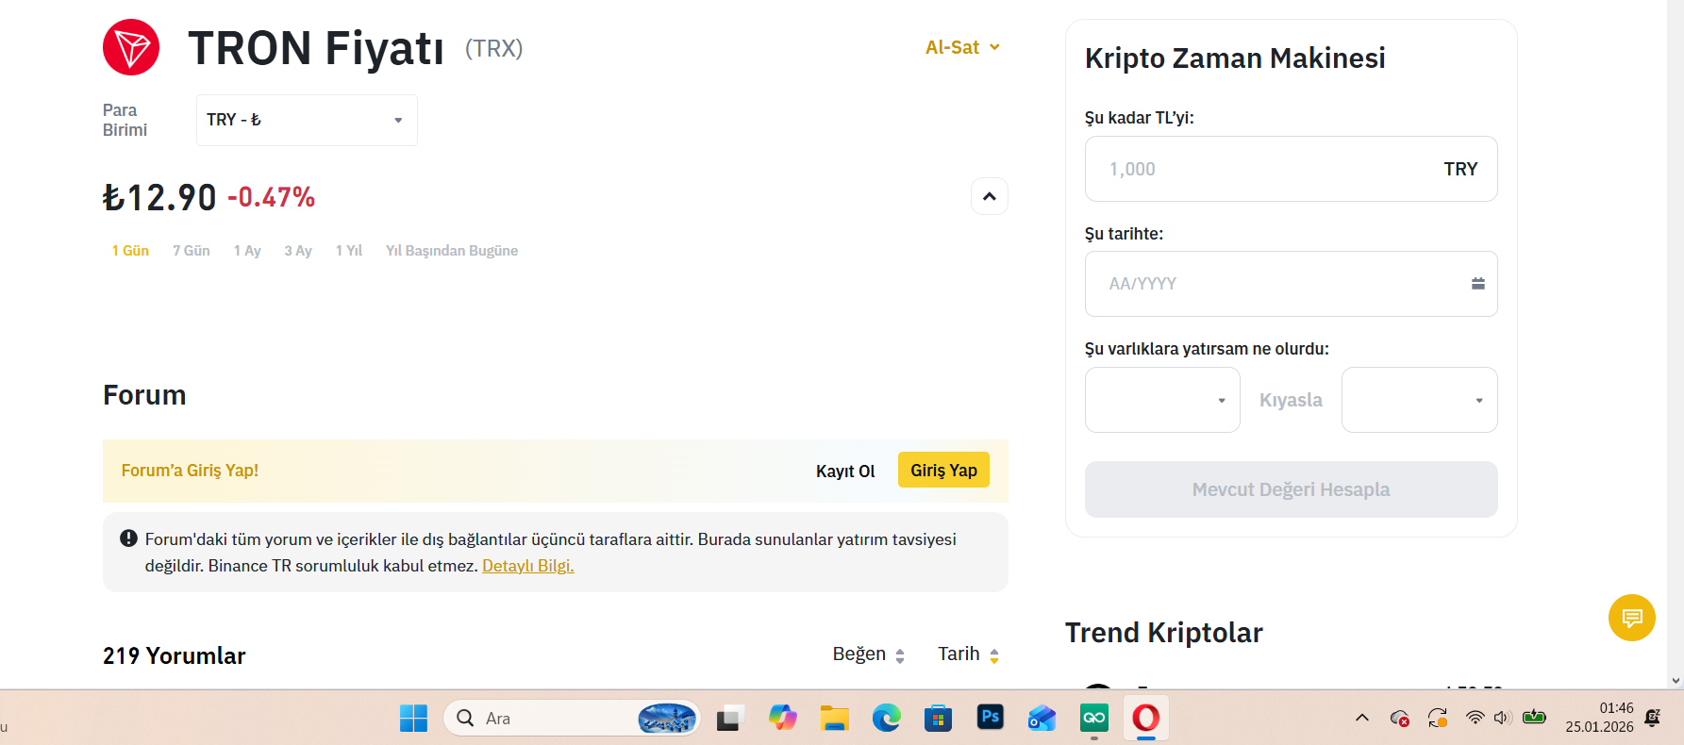
Task: Click the AA/YYYY date input field
Action: click(1292, 284)
